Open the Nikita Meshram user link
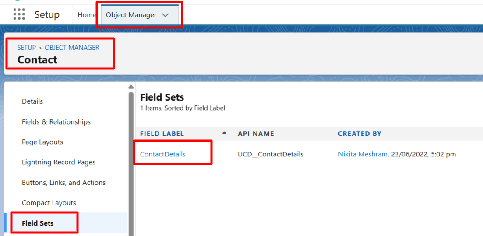The image size is (483, 236). click(363, 154)
